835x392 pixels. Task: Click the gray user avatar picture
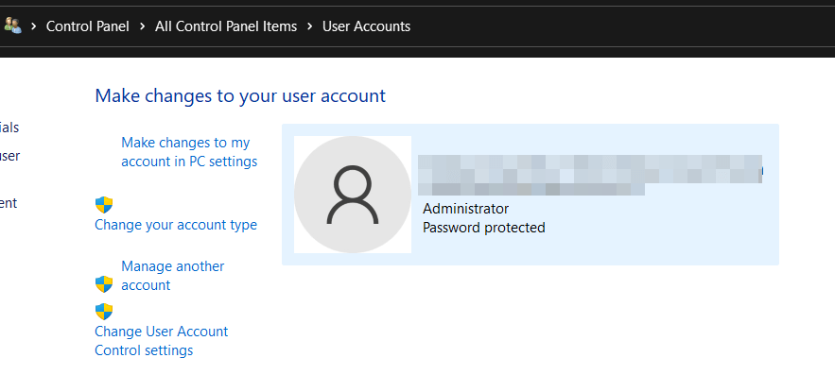click(353, 195)
